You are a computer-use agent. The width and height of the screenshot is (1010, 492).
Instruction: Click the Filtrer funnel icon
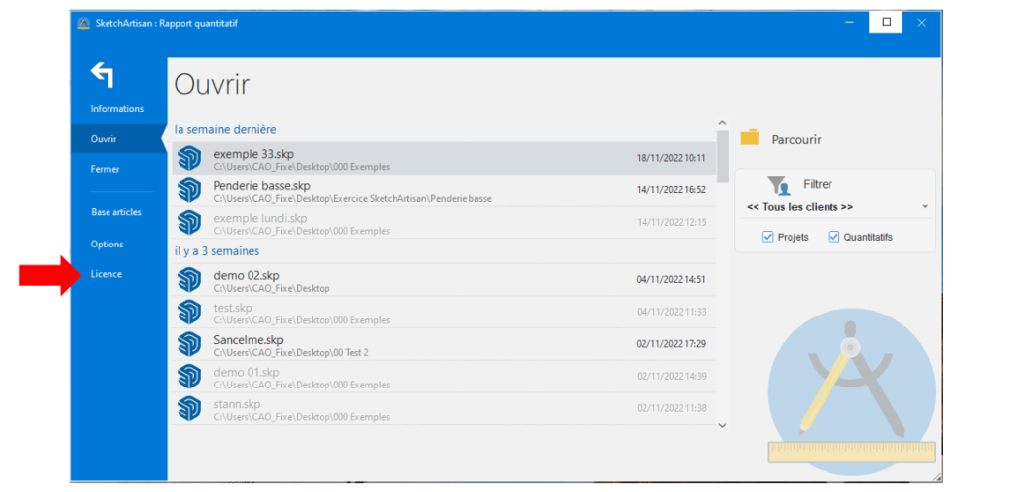click(x=779, y=185)
